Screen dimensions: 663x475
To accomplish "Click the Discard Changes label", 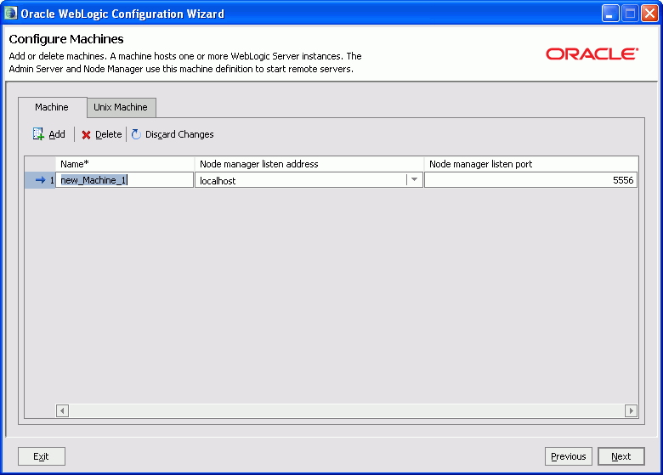I will click(x=179, y=134).
